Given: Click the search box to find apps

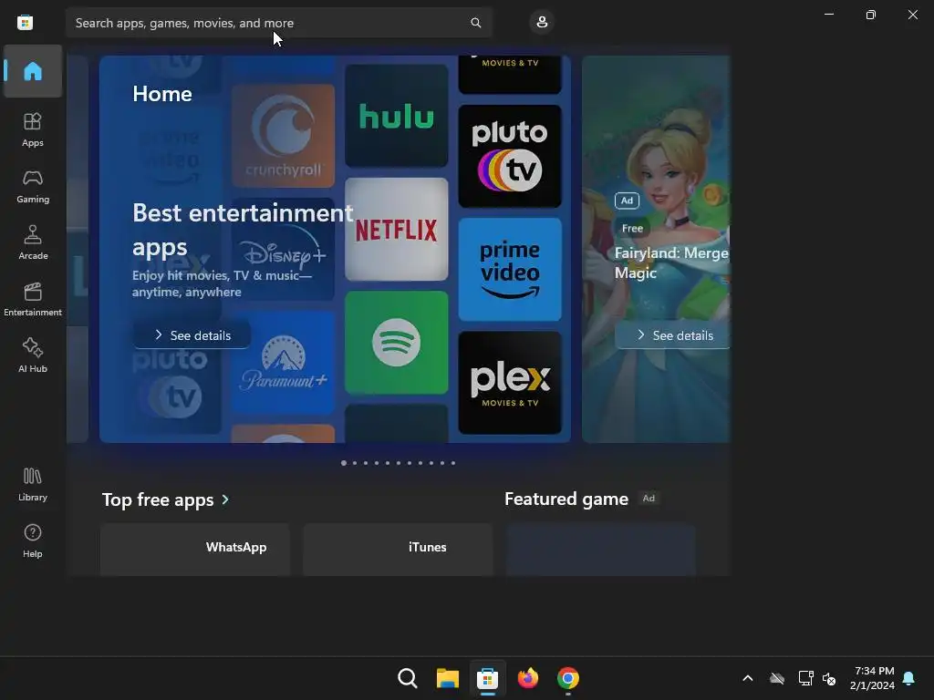Looking at the screenshot, I should (x=279, y=23).
